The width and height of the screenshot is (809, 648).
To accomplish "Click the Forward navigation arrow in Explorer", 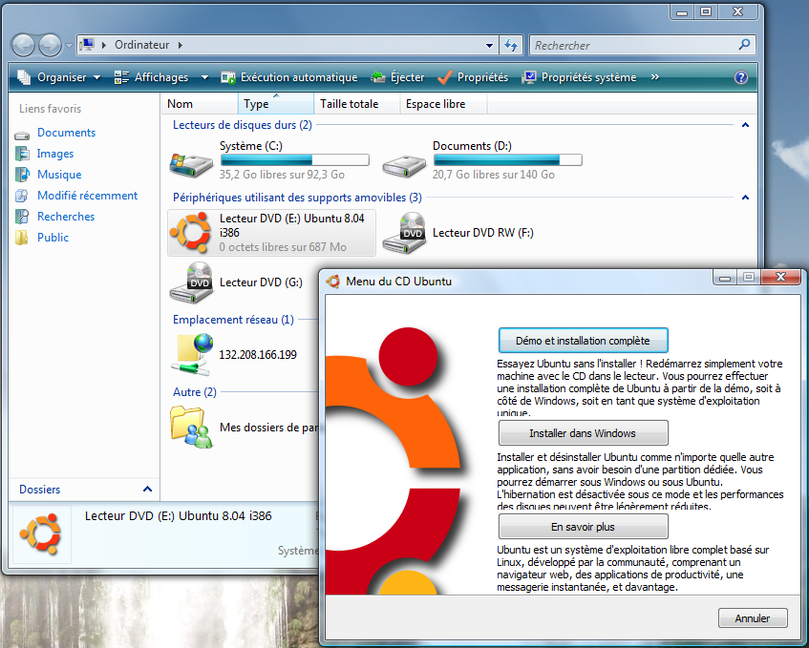I will click(x=50, y=46).
